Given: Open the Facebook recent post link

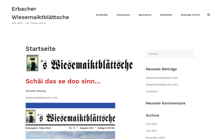Looking at the screenshot, I should tap(152, 92).
